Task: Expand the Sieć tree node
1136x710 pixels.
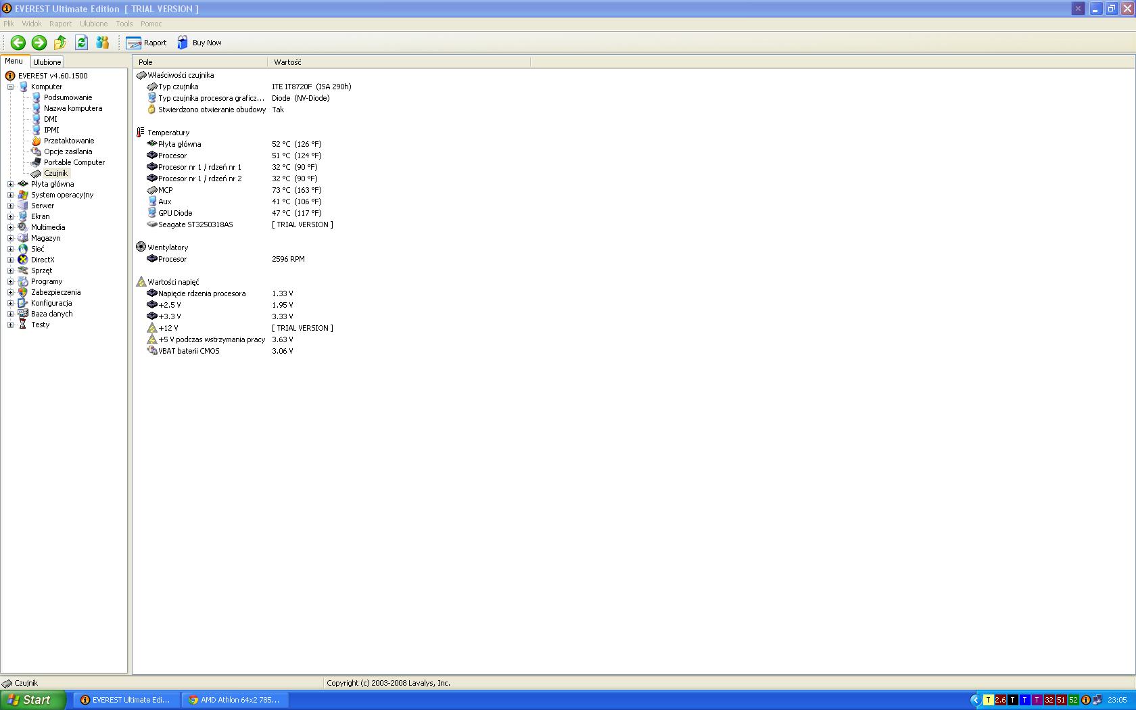Action: 10,249
